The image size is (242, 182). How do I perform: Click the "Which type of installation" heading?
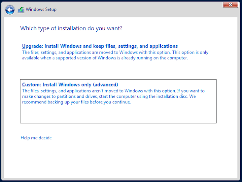(71, 28)
